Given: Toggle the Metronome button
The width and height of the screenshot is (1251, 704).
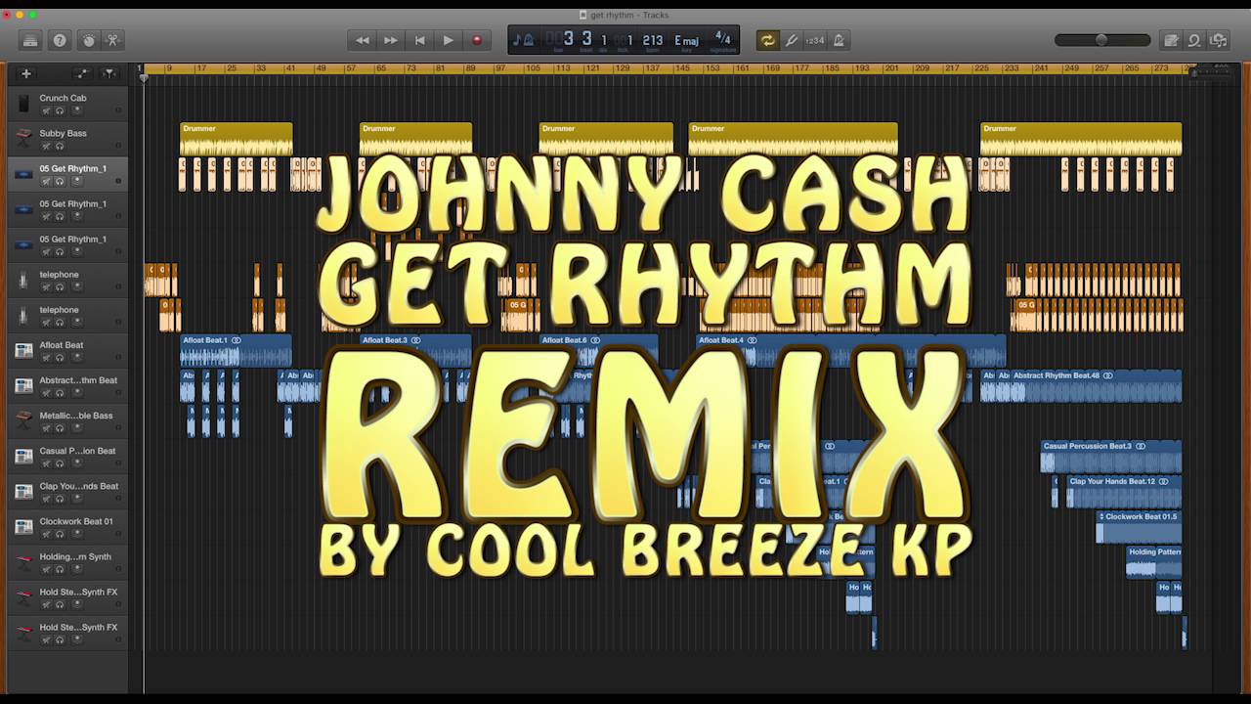Looking at the screenshot, I should 839,40.
